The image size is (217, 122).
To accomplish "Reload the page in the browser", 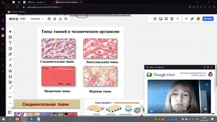I will (x=17, y=7).
